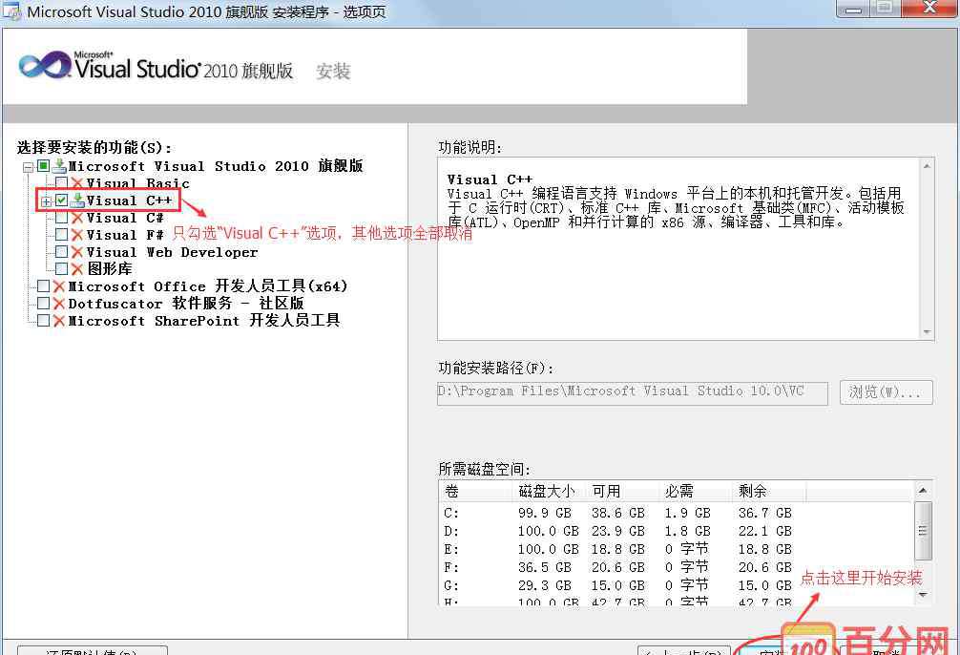Click the feature description scroll up arrow

(x=927, y=166)
